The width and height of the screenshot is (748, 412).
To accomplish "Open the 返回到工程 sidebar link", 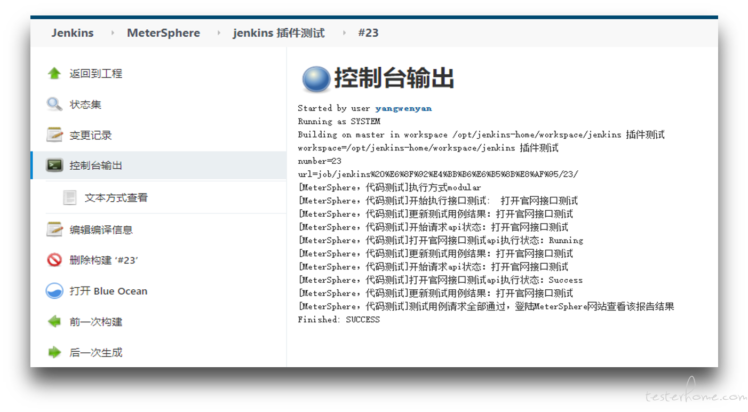I will pyautogui.click(x=96, y=74).
